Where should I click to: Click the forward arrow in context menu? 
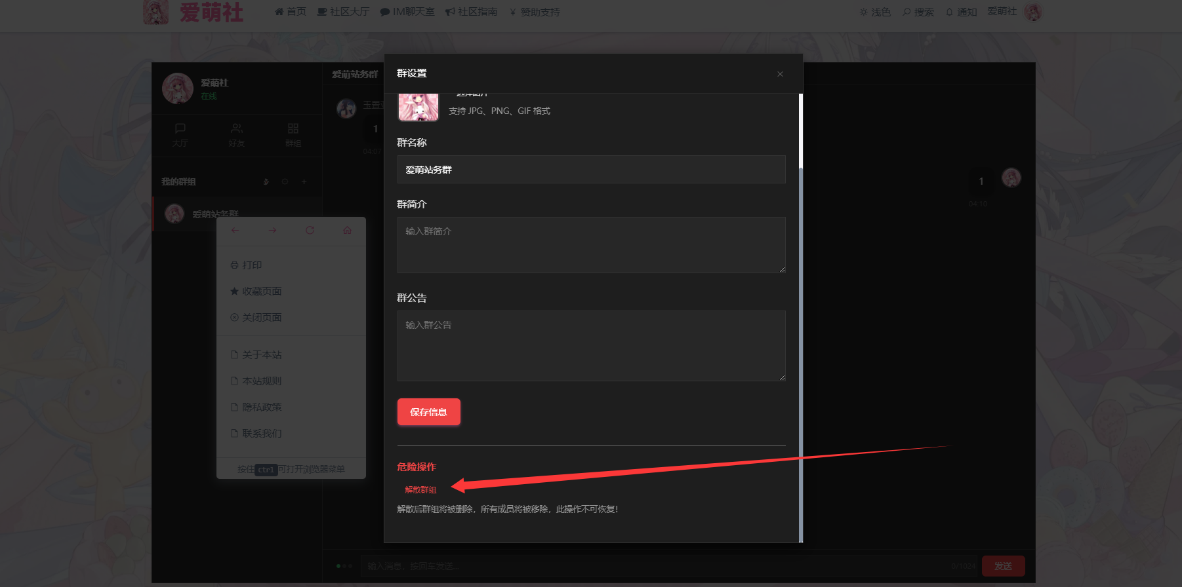click(x=272, y=231)
